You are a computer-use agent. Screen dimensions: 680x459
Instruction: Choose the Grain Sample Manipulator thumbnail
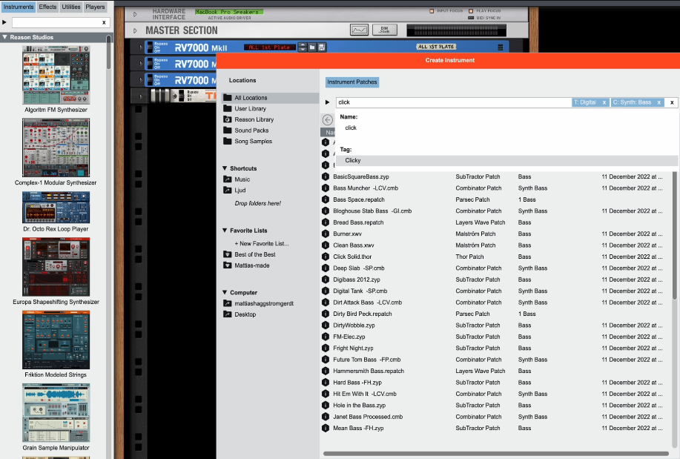tap(56, 412)
